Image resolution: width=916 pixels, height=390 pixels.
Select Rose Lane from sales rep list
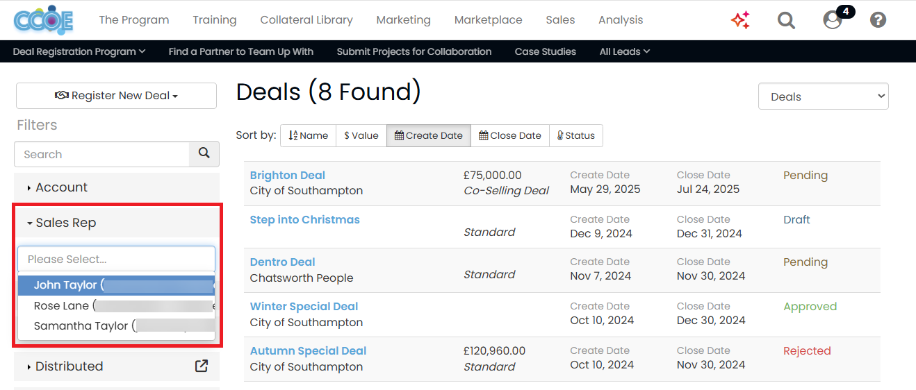tap(117, 305)
